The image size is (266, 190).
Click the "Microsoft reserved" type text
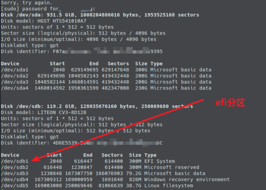click(x=172, y=168)
